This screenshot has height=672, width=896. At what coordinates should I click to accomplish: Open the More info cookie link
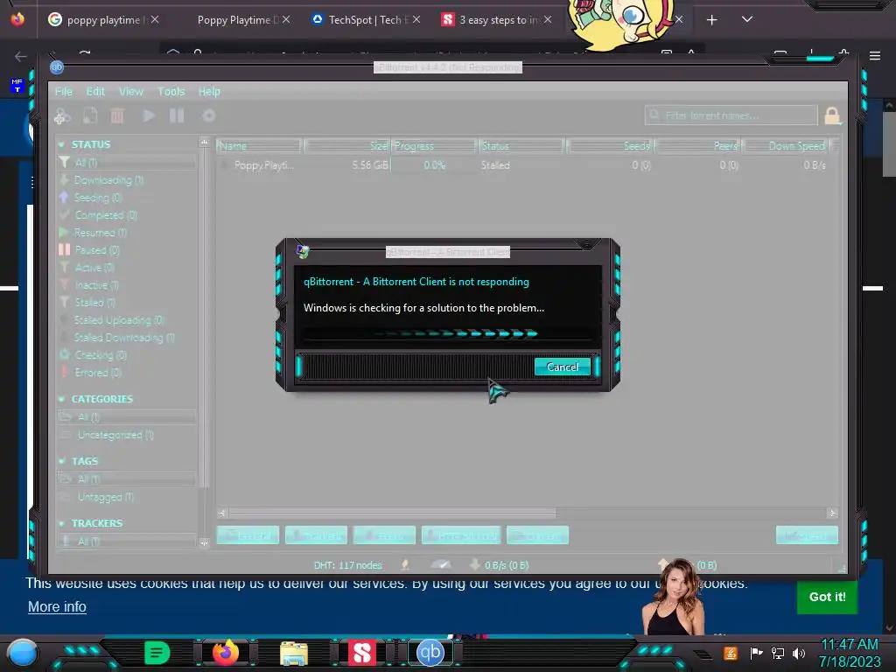(x=57, y=607)
